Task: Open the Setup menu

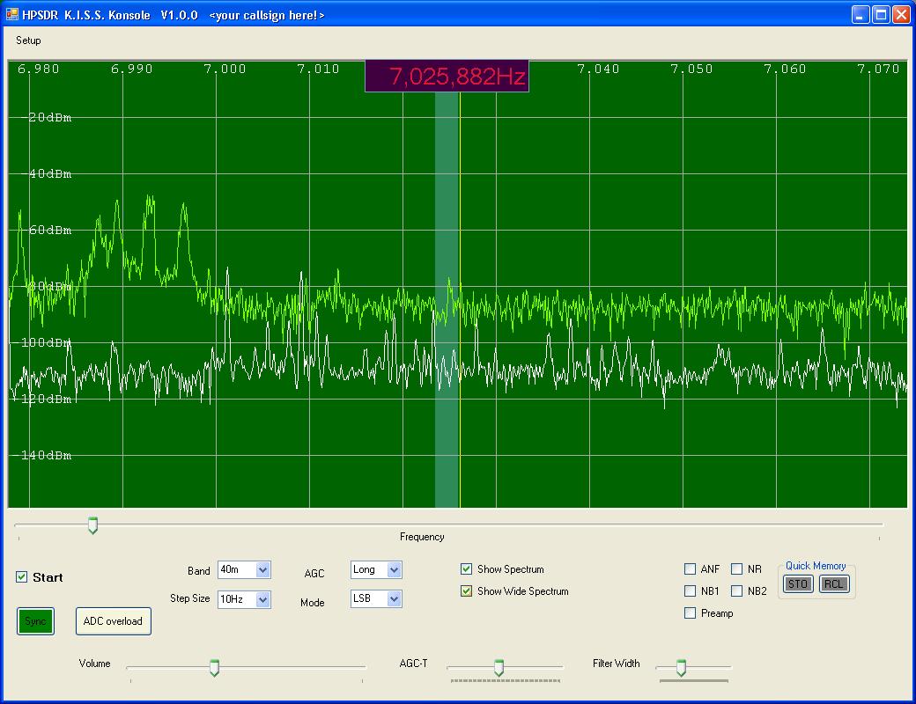Action: pos(28,40)
